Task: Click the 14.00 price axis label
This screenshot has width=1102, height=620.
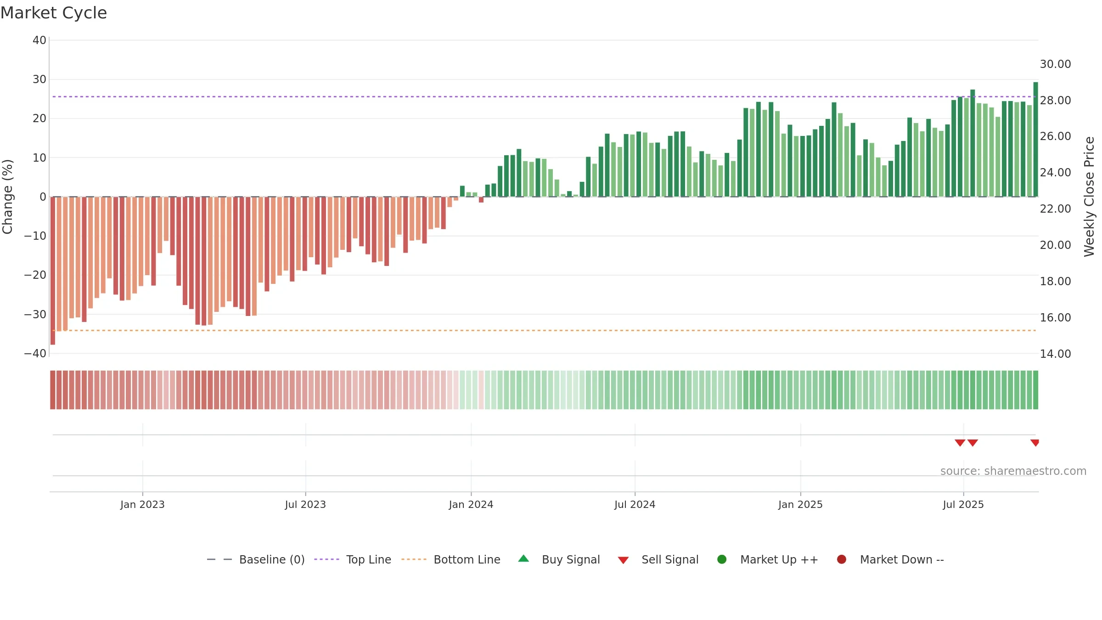Action: [1055, 354]
